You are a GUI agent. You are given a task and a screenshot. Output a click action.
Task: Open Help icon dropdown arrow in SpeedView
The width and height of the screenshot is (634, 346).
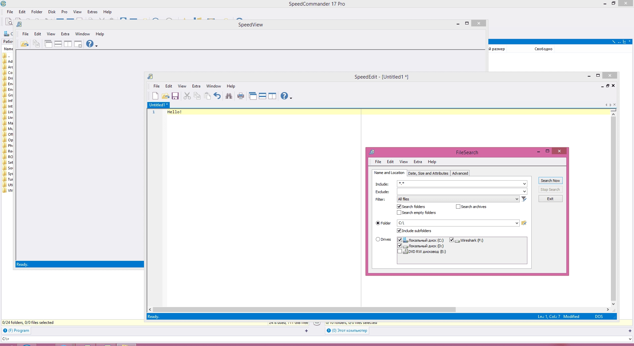(x=96, y=46)
